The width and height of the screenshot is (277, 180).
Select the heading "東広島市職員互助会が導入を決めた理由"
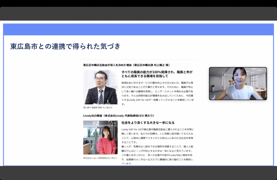point(107,65)
